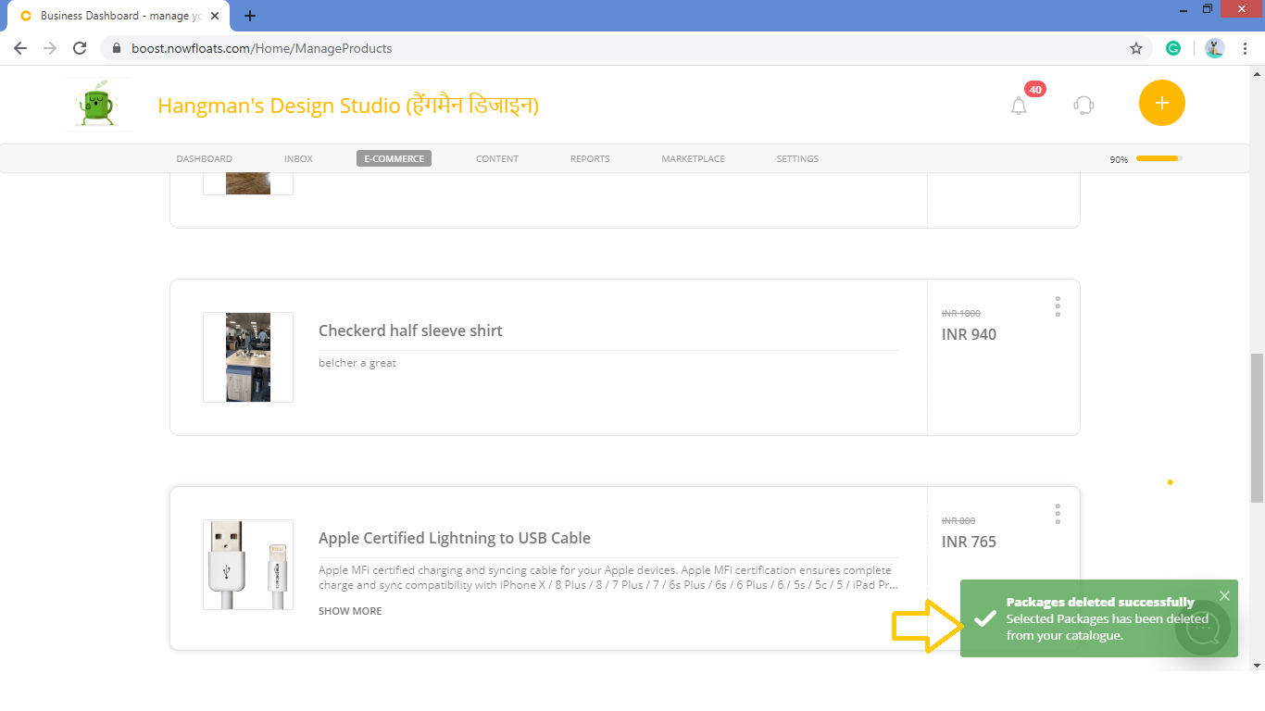Click the Apple MFi certified description text

pos(607,578)
